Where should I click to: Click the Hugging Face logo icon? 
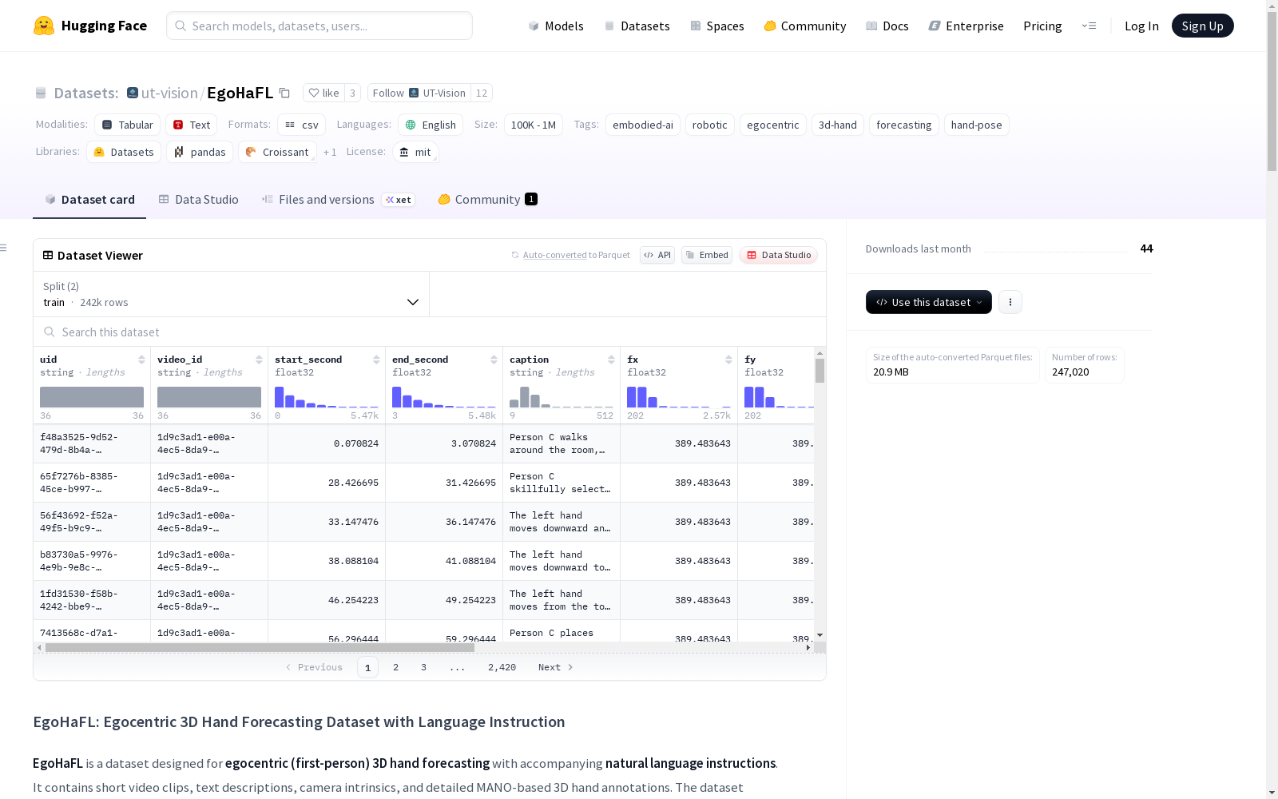pos(44,26)
